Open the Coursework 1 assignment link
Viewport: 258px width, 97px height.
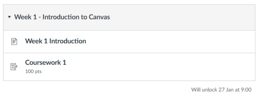pyautogui.click(x=46, y=62)
